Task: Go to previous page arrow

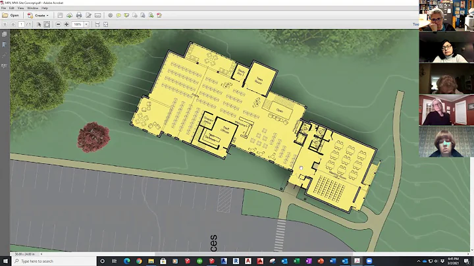Action: (x=5, y=24)
